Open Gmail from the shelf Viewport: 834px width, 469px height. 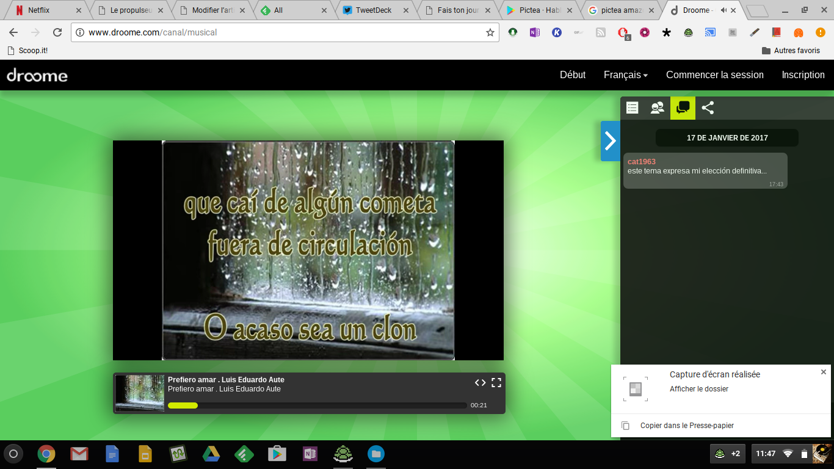(79, 454)
